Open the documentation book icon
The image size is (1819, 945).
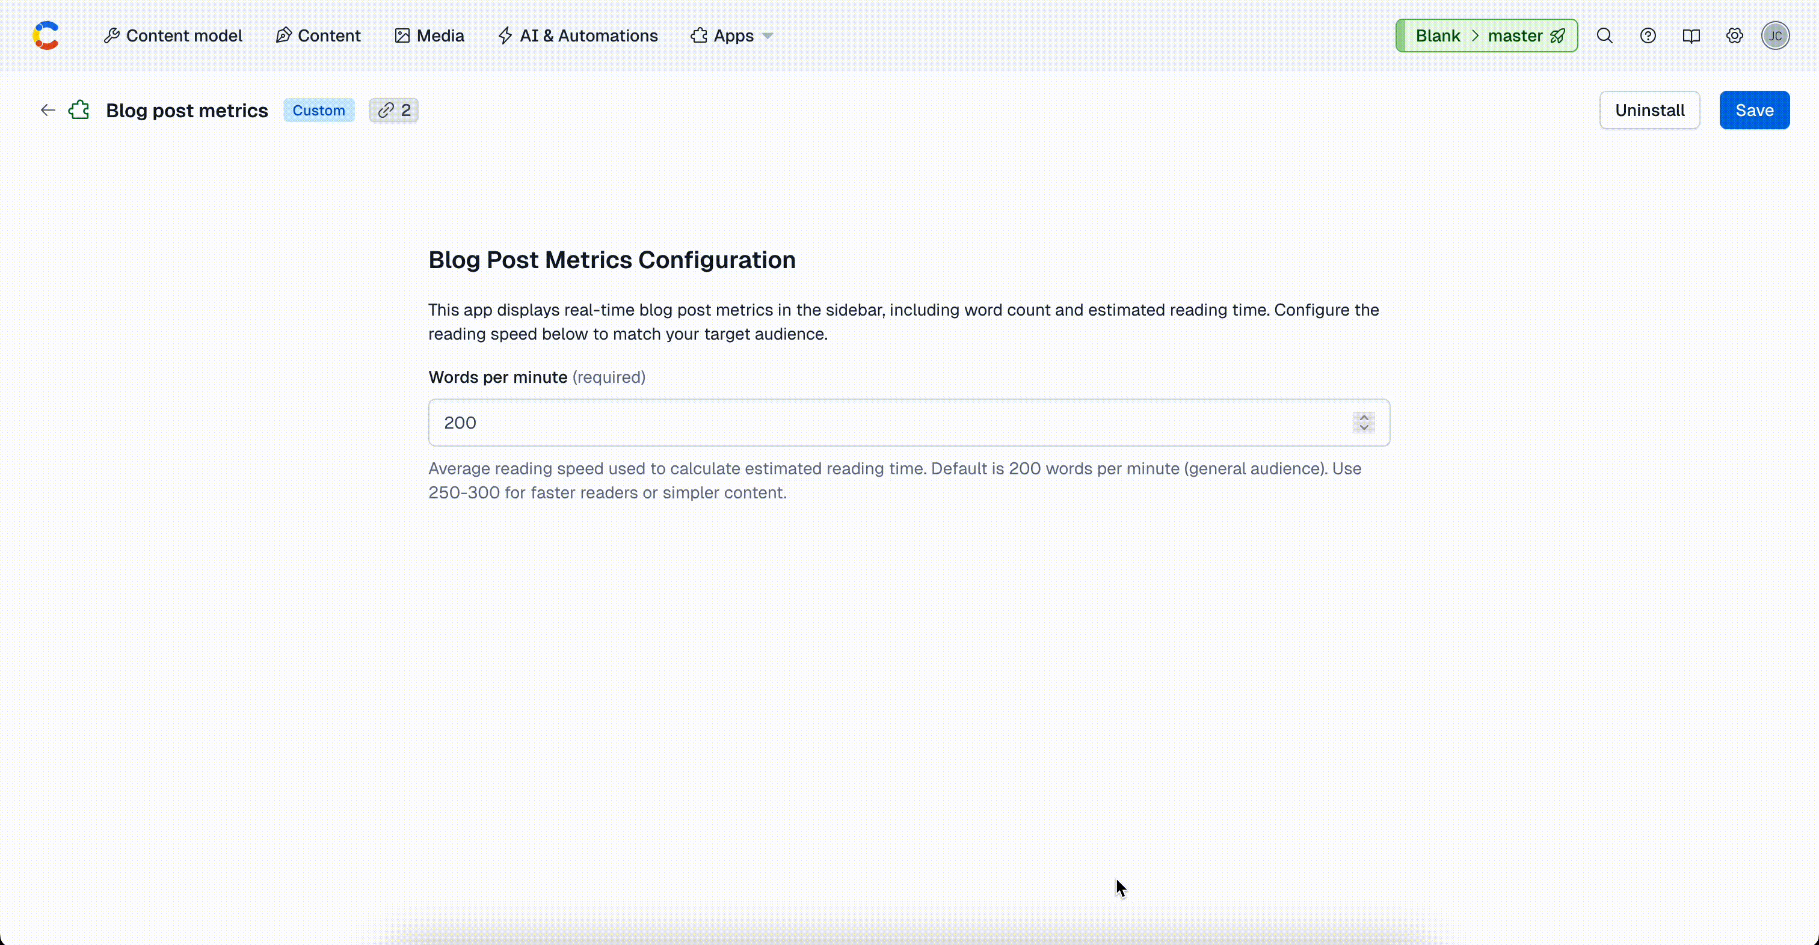coord(1690,36)
